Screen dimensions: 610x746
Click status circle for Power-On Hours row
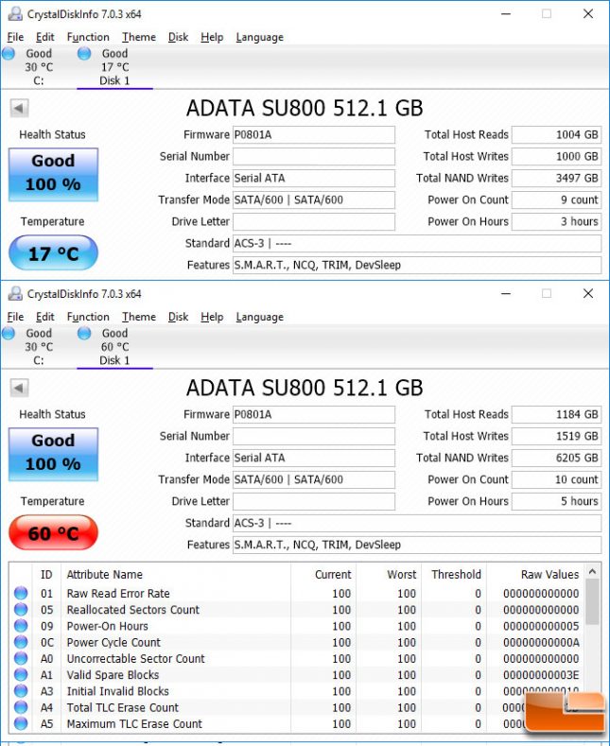pos(21,626)
